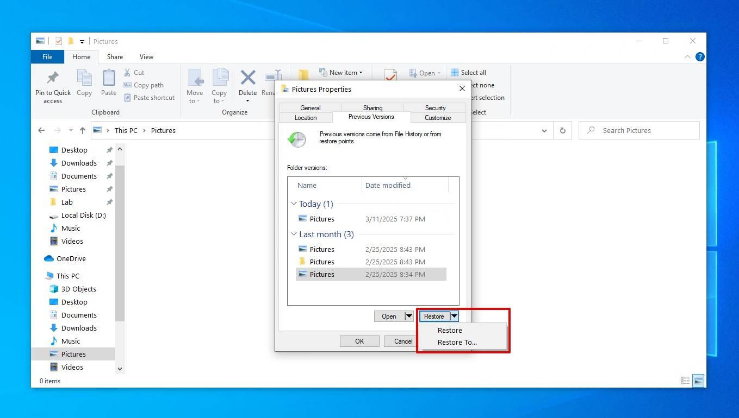This screenshot has width=739, height=418.
Task: Click the Move to icon
Action: click(x=195, y=78)
